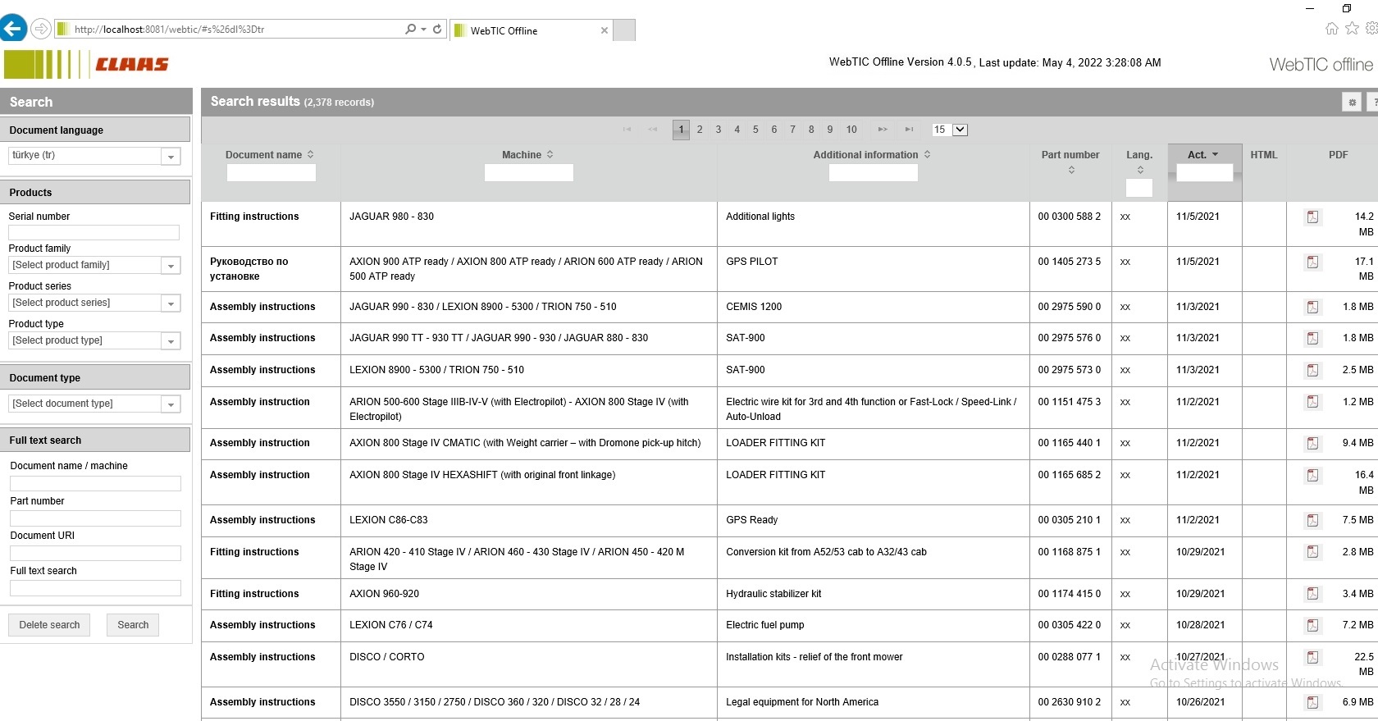The height and width of the screenshot is (721, 1378).
Task: Switch to the WebTIC Offline browser tab
Action: point(531,30)
